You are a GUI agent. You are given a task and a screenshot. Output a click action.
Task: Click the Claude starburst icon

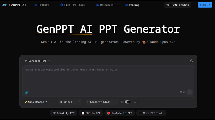[144, 42]
